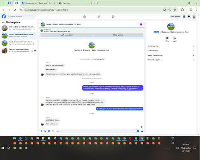Click the browser address bar URL
The height and width of the screenshot is (160, 200).
click(x=46, y=10)
